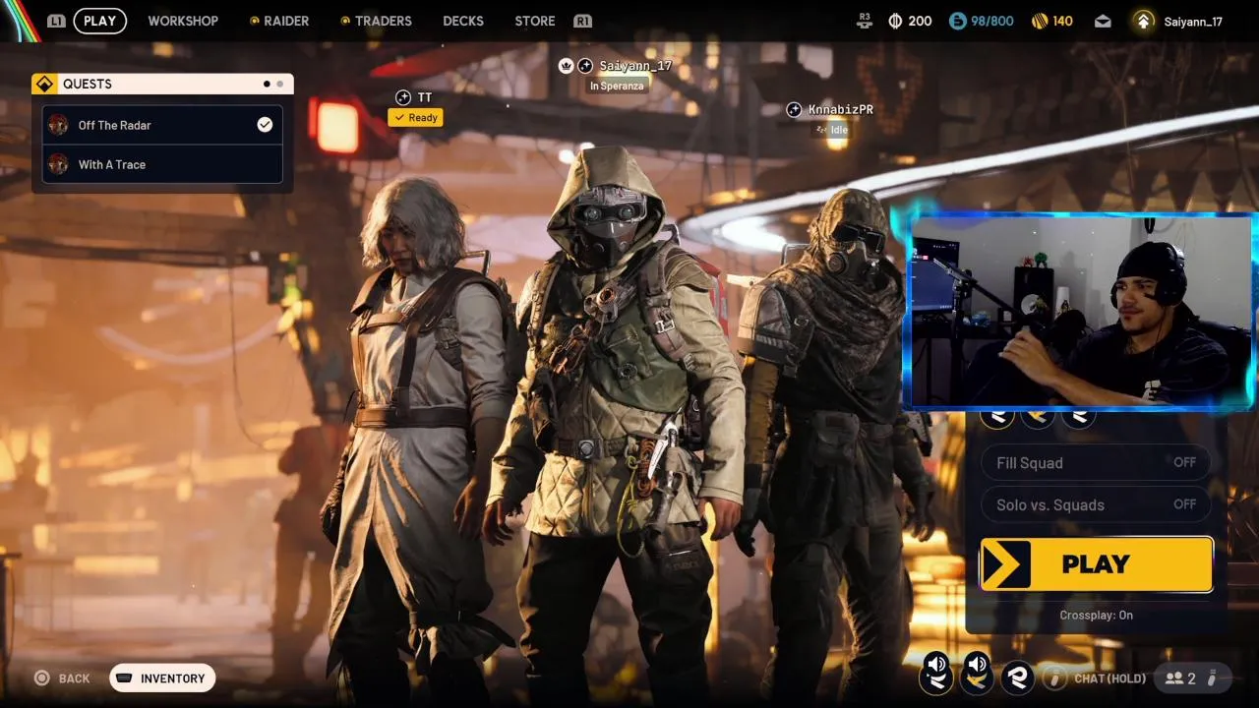This screenshot has height=708, width=1259.
Task: Click the L1 bumper icon
Action: coord(56,21)
